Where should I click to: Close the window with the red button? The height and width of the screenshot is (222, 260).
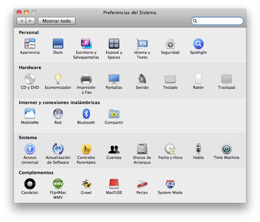[19, 12]
